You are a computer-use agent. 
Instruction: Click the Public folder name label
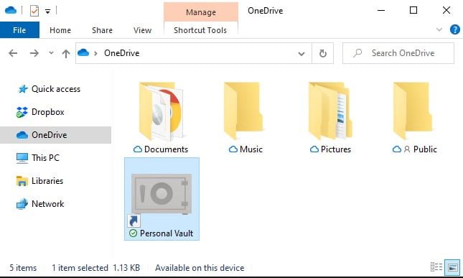point(425,149)
